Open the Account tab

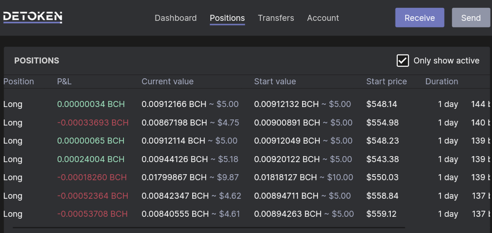[323, 18]
